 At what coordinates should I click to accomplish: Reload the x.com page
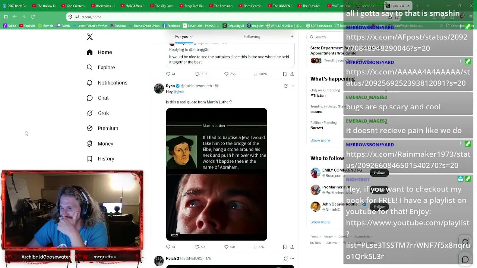pyautogui.click(x=33, y=17)
